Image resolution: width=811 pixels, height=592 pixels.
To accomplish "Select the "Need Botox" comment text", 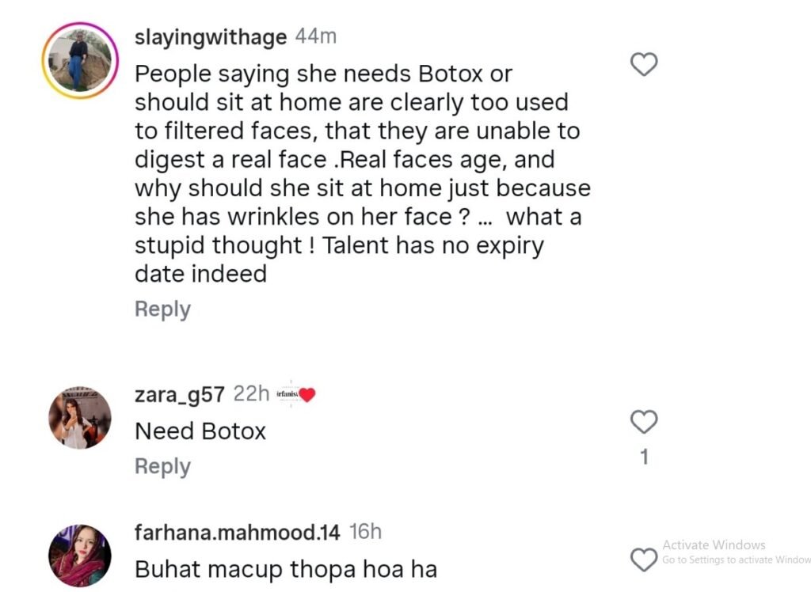I will tap(200, 431).
